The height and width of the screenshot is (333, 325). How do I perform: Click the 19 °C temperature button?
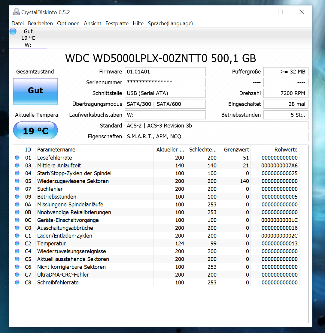click(x=35, y=130)
